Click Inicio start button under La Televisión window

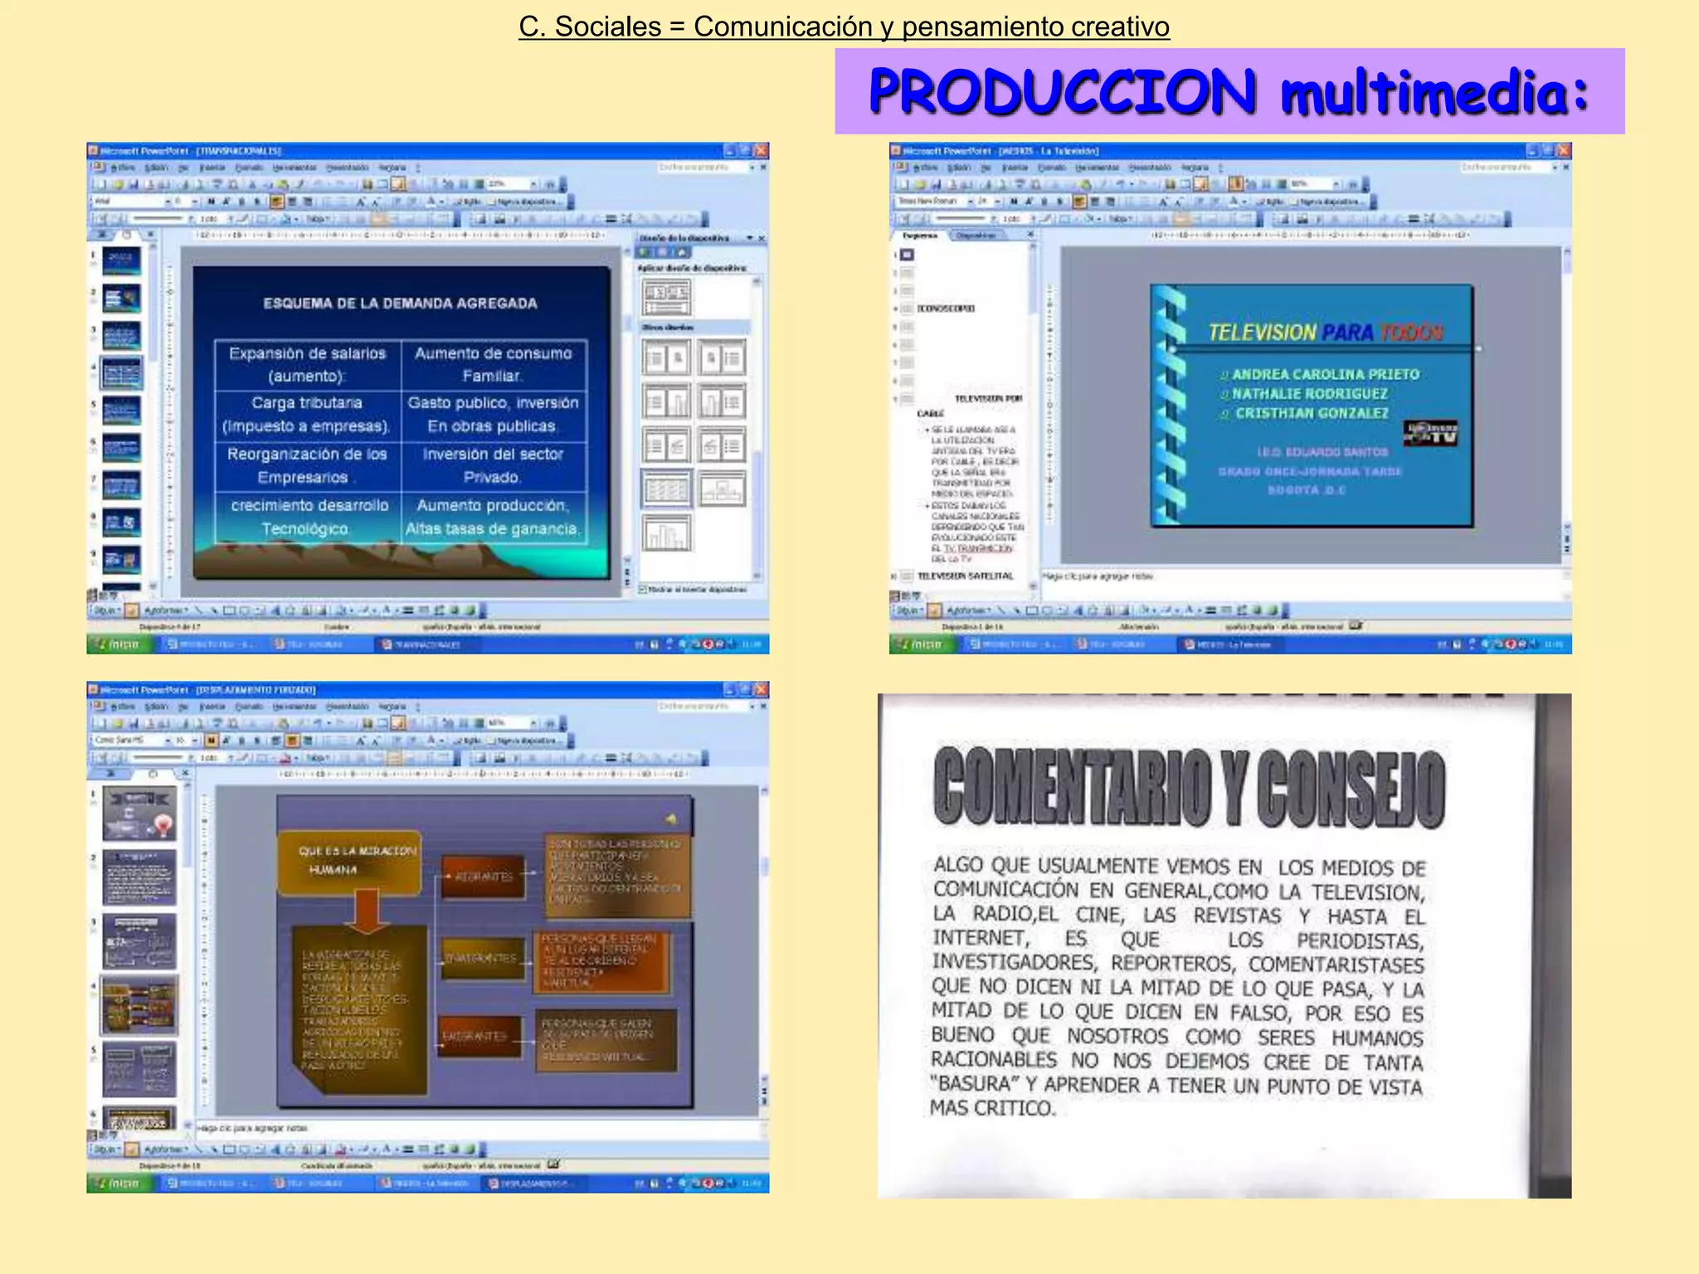coord(922,644)
